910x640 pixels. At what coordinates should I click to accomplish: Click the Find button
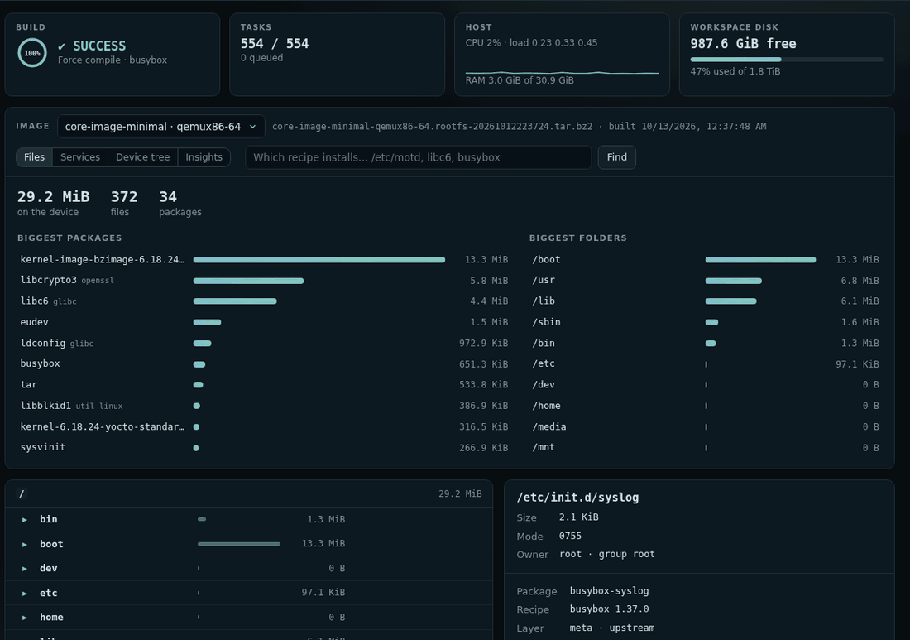pos(617,157)
